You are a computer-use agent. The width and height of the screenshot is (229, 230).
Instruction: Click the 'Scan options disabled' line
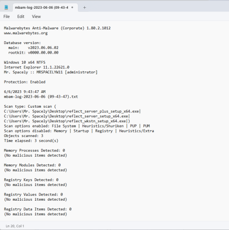79,131
